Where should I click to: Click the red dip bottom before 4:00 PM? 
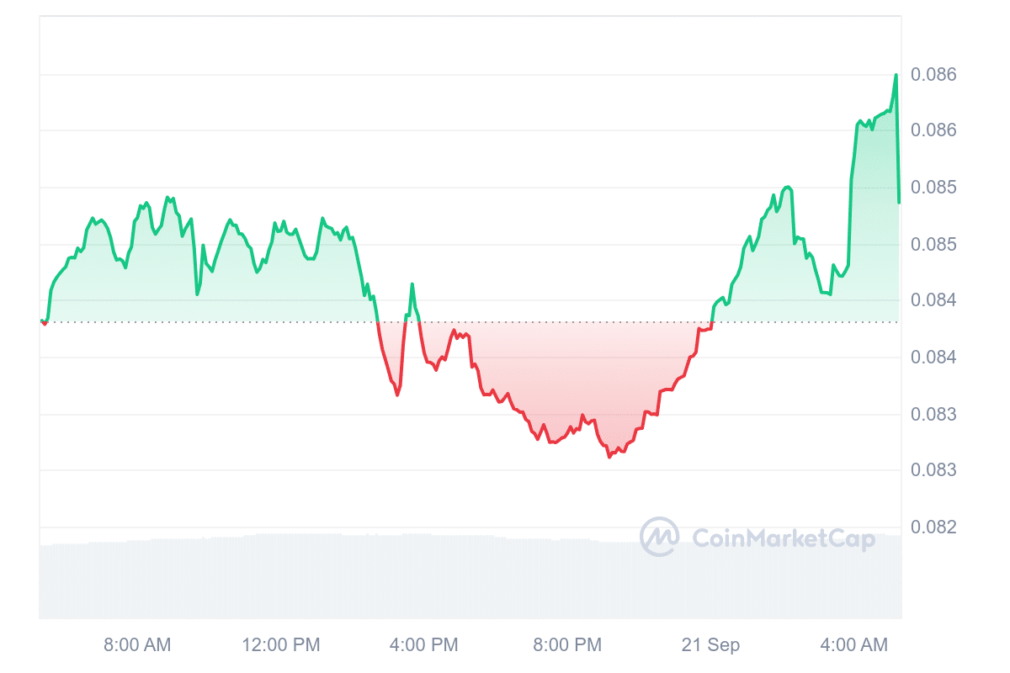click(397, 395)
